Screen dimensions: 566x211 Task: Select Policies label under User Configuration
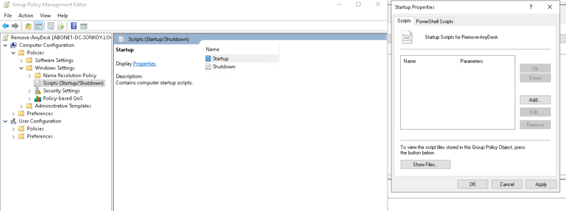[35, 129]
